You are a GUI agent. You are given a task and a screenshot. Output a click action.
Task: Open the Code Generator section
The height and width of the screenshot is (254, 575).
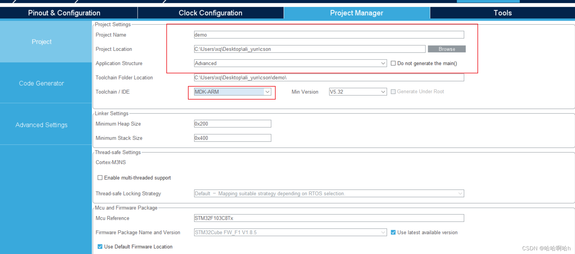pos(42,83)
